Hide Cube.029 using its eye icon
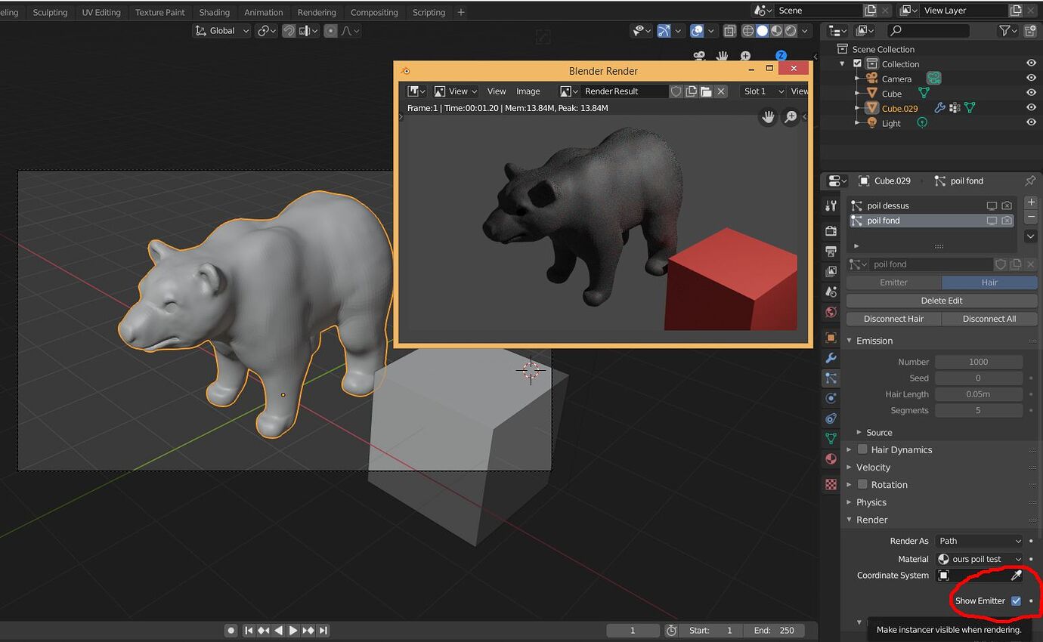Viewport: 1043px width, 642px height. [x=1031, y=107]
